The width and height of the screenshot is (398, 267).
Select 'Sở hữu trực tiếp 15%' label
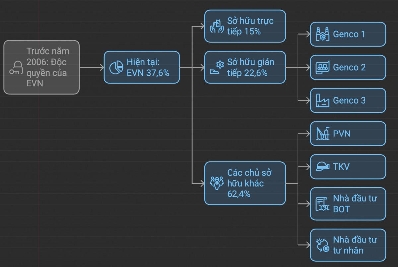[250, 26]
